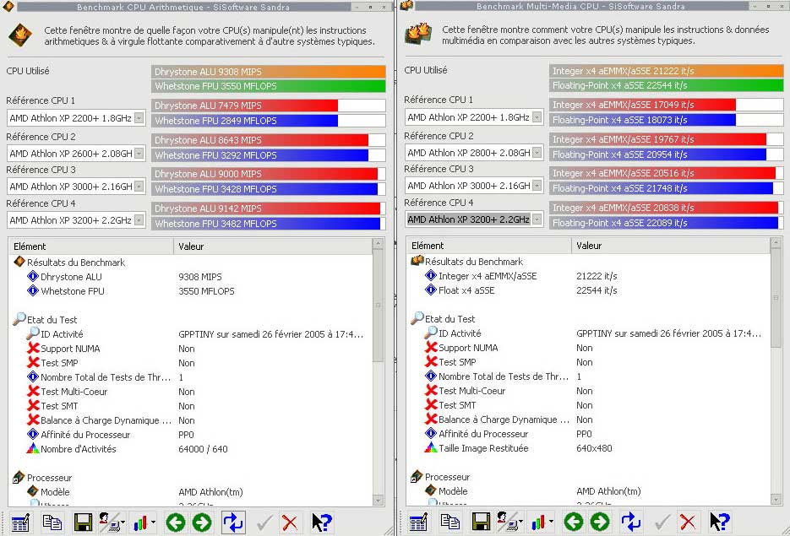Click the send-report icon in CPU Arithmetique window
The width and height of the screenshot is (790, 536).
click(112, 522)
